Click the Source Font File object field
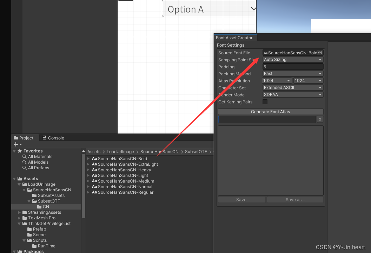 (x=293, y=53)
